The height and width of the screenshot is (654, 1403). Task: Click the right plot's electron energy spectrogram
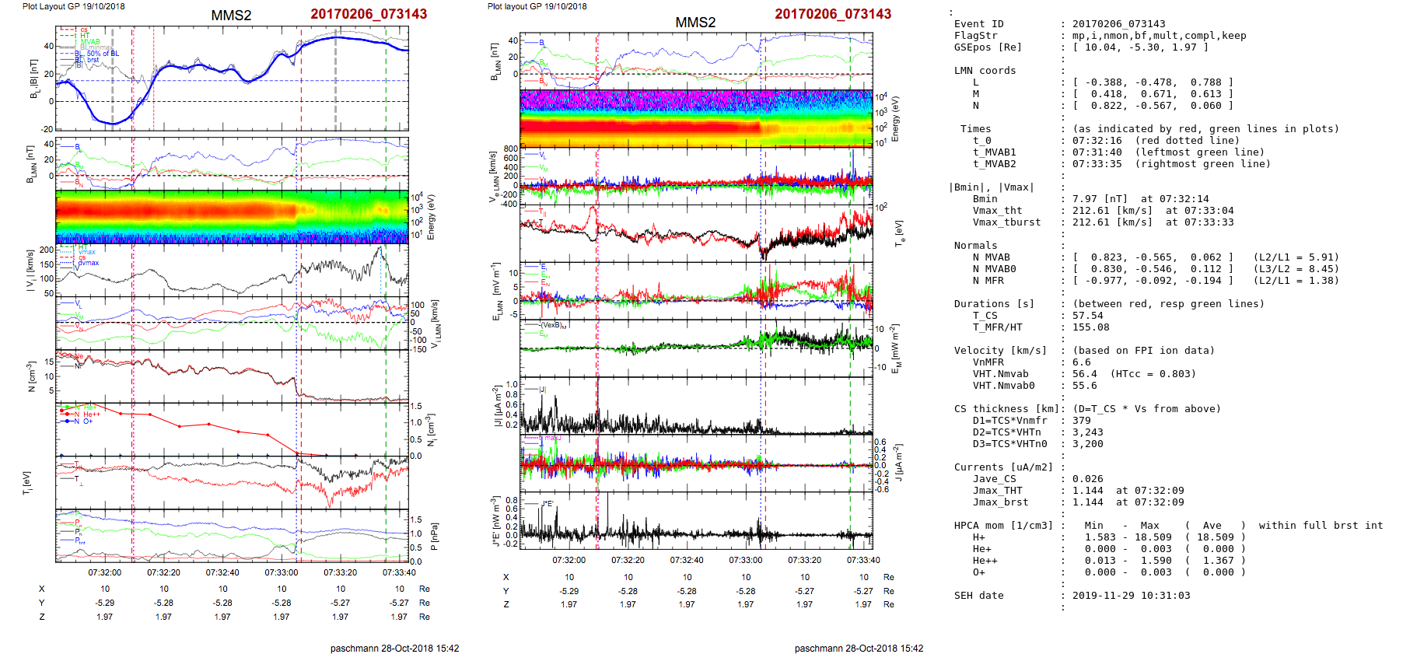pyautogui.click(x=695, y=118)
